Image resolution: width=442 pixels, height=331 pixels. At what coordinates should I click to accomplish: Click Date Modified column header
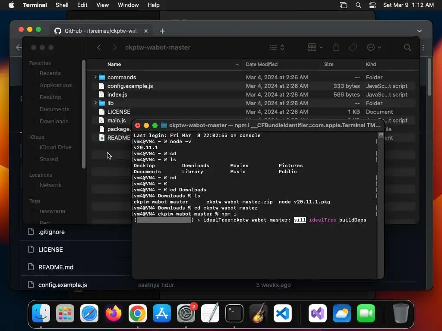(262, 65)
